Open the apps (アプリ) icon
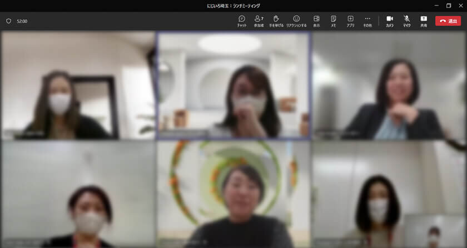This screenshot has height=248, width=467. (x=350, y=21)
